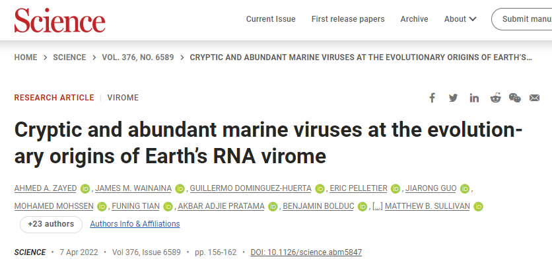552x261 pixels.
Task: Open Matthew B. Sullivan's ORCID icon
Action: pos(478,206)
